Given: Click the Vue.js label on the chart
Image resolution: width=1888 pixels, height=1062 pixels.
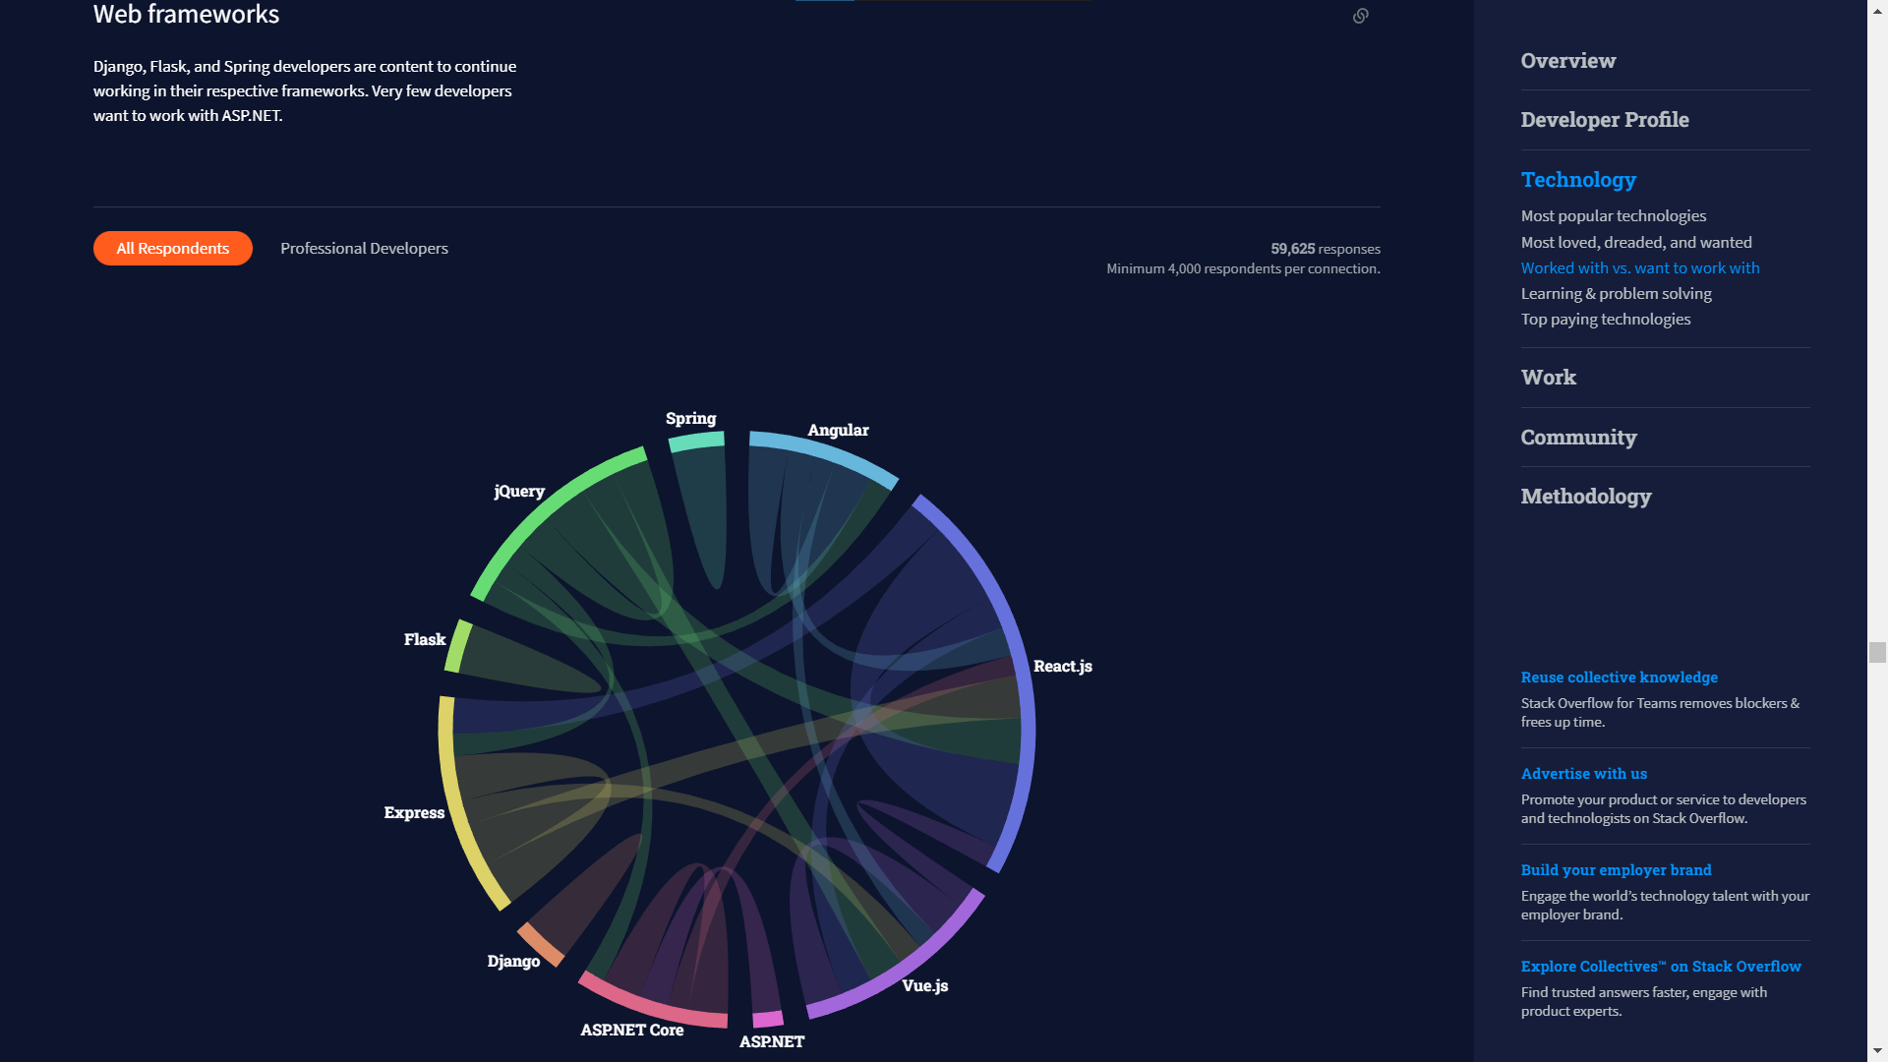Looking at the screenshot, I should click(x=924, y=986).
